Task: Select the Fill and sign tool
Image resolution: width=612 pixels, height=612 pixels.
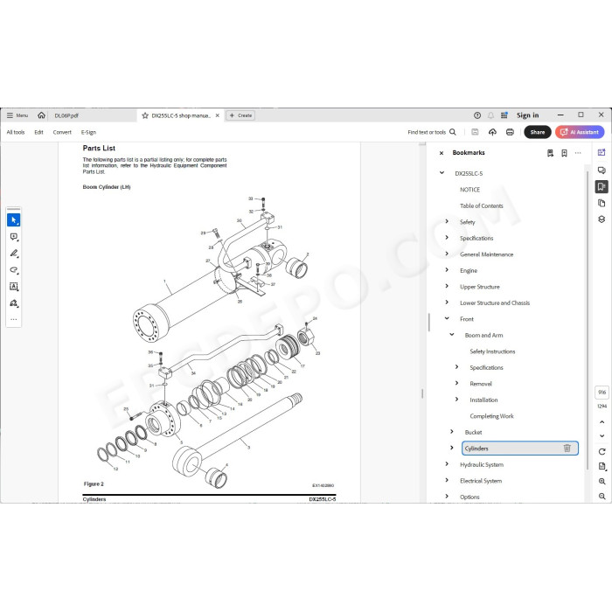Action: coord(14,303)
